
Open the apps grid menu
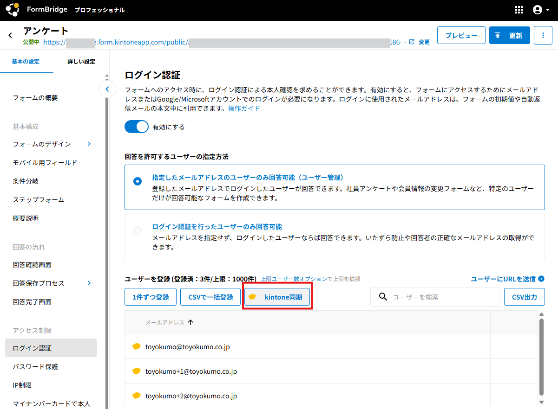[519, 10]
